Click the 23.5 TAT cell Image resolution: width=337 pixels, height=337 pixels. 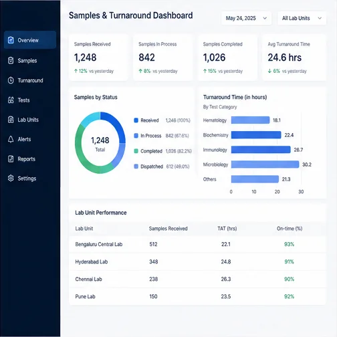click(x=226, y=297)
